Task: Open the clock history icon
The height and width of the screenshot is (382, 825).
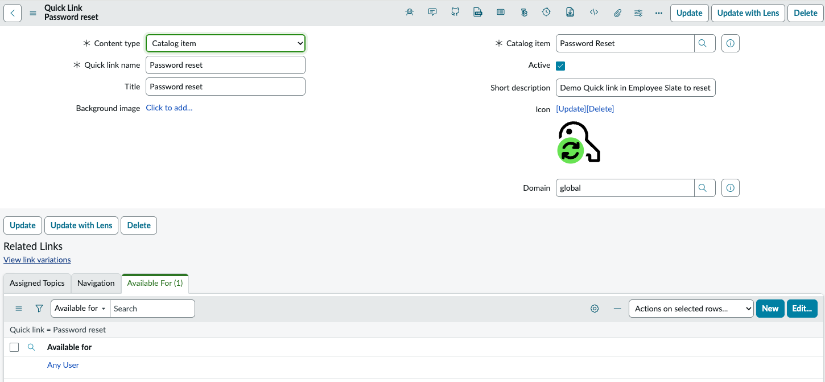Action: coord(546,13)
